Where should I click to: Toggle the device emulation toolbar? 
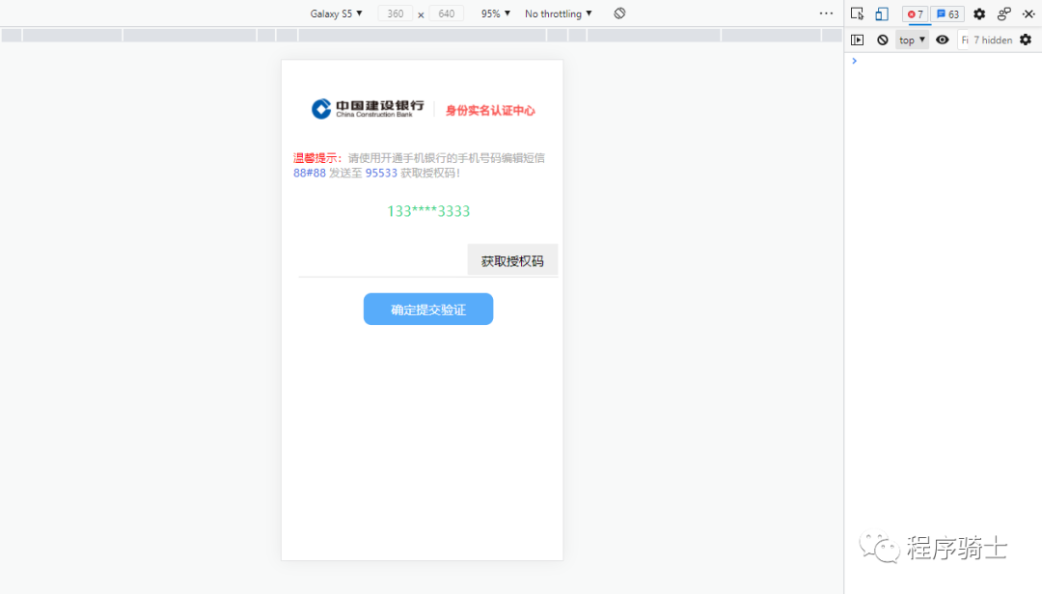880,13
